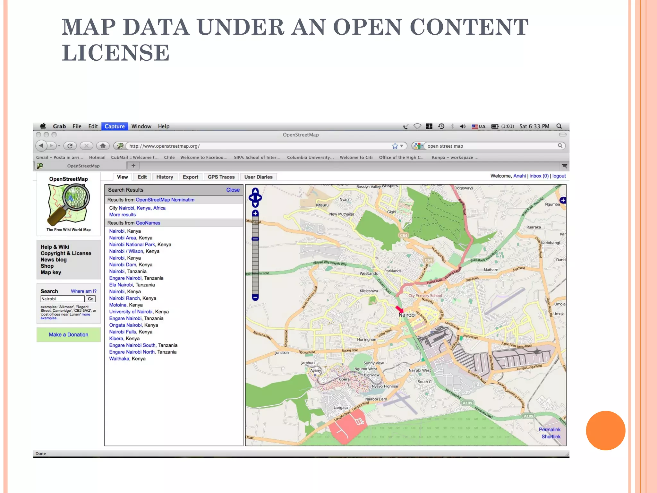Open the map layer switcher plus icon
Screen dimensions: 657x493
[x=563, y=200]
